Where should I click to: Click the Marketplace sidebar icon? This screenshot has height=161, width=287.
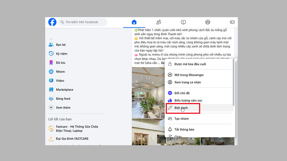click(x=51, y=89)
